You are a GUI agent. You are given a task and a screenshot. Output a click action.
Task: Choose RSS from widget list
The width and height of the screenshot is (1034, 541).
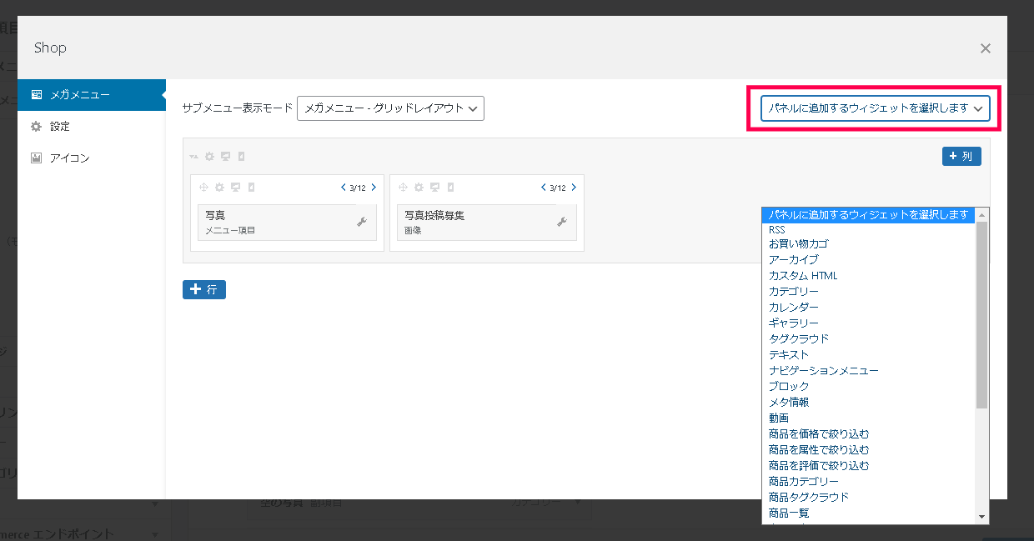pyautogui.click(x=868, y=229)
